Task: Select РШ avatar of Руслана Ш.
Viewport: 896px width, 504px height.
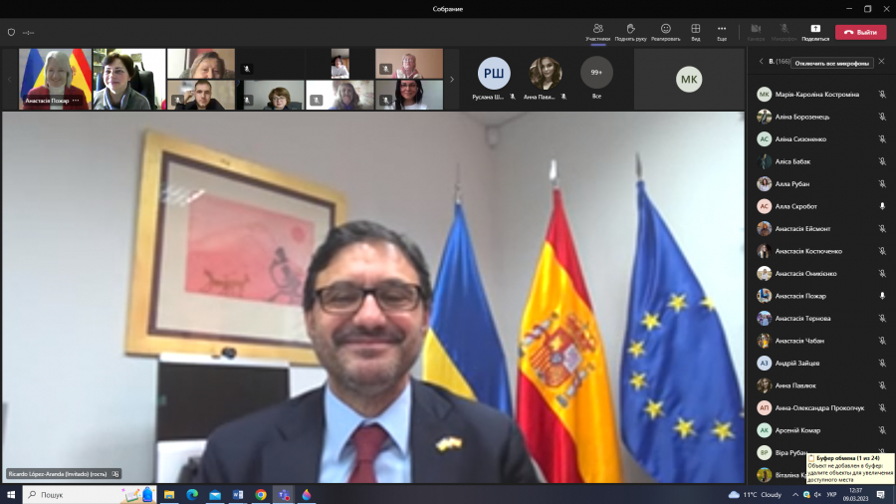Action: click(x=494, y=73)
